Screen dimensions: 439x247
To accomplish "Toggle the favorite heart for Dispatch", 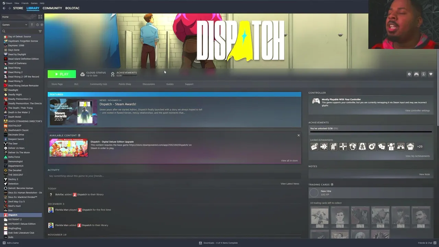I will (431, 74).
